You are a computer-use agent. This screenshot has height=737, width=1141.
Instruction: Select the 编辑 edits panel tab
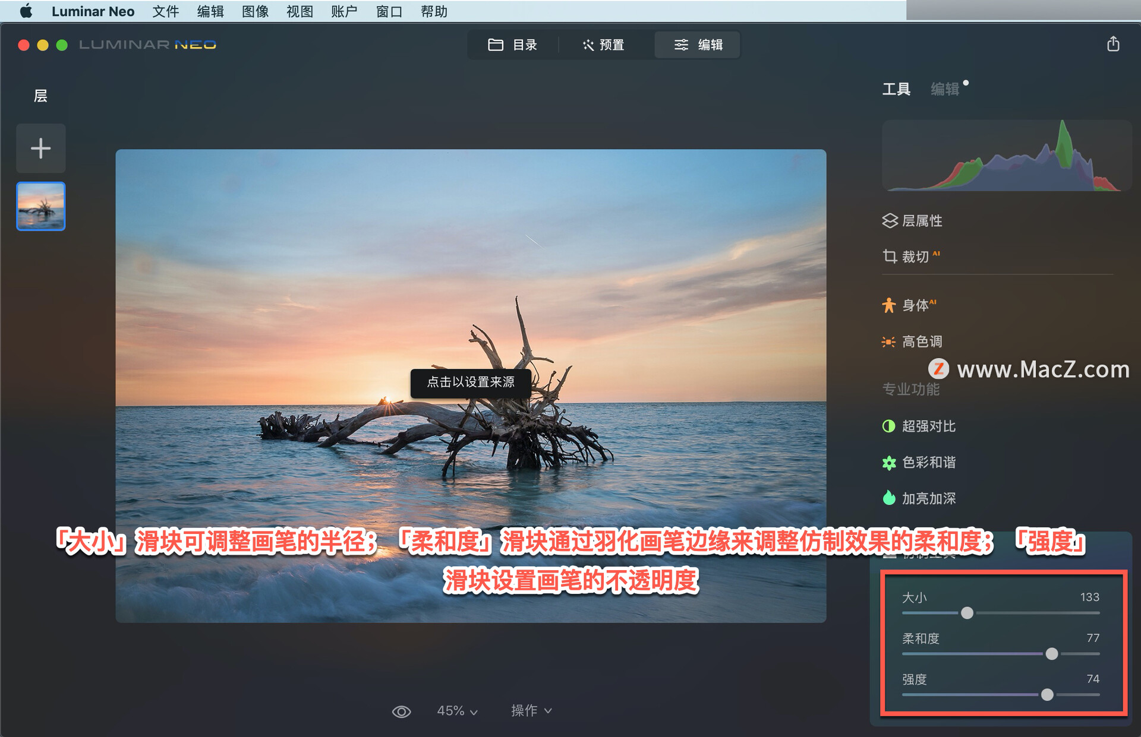945,89
